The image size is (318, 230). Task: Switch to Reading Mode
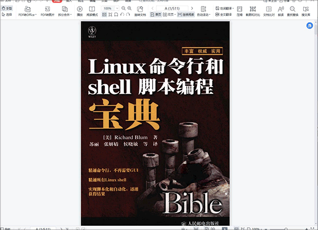[92, 11]
